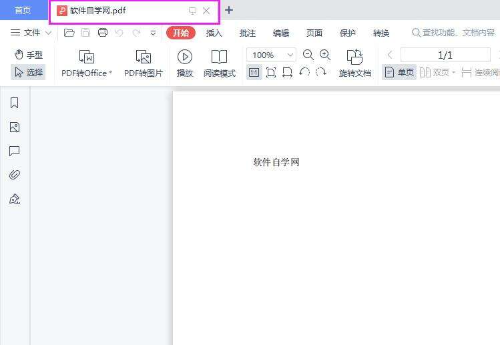The image size is (500, 345).
Task: Select 双页 double page layout
Action: (x=435, y=72)
